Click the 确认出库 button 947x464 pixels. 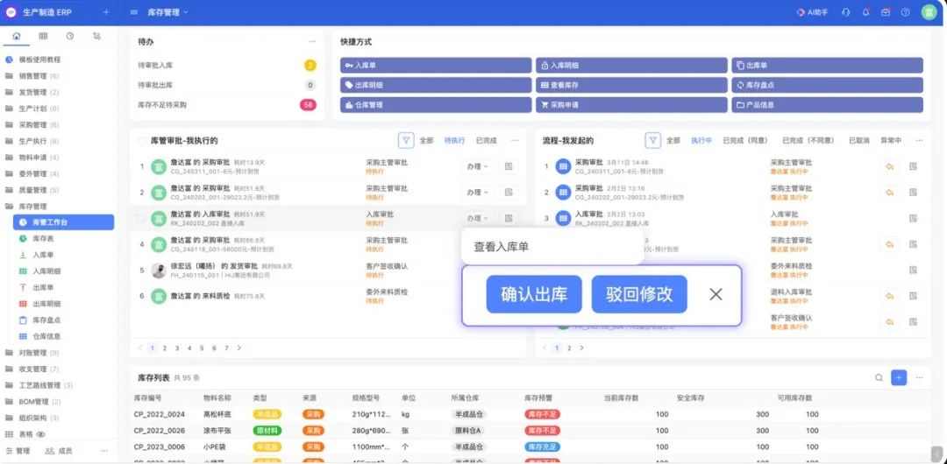point(534,294)
